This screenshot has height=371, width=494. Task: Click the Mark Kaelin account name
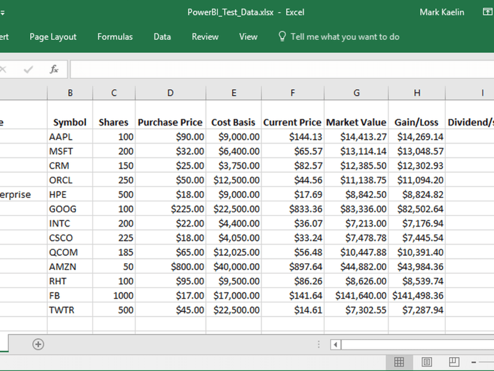pyautogui.click(x=442, y=12)
